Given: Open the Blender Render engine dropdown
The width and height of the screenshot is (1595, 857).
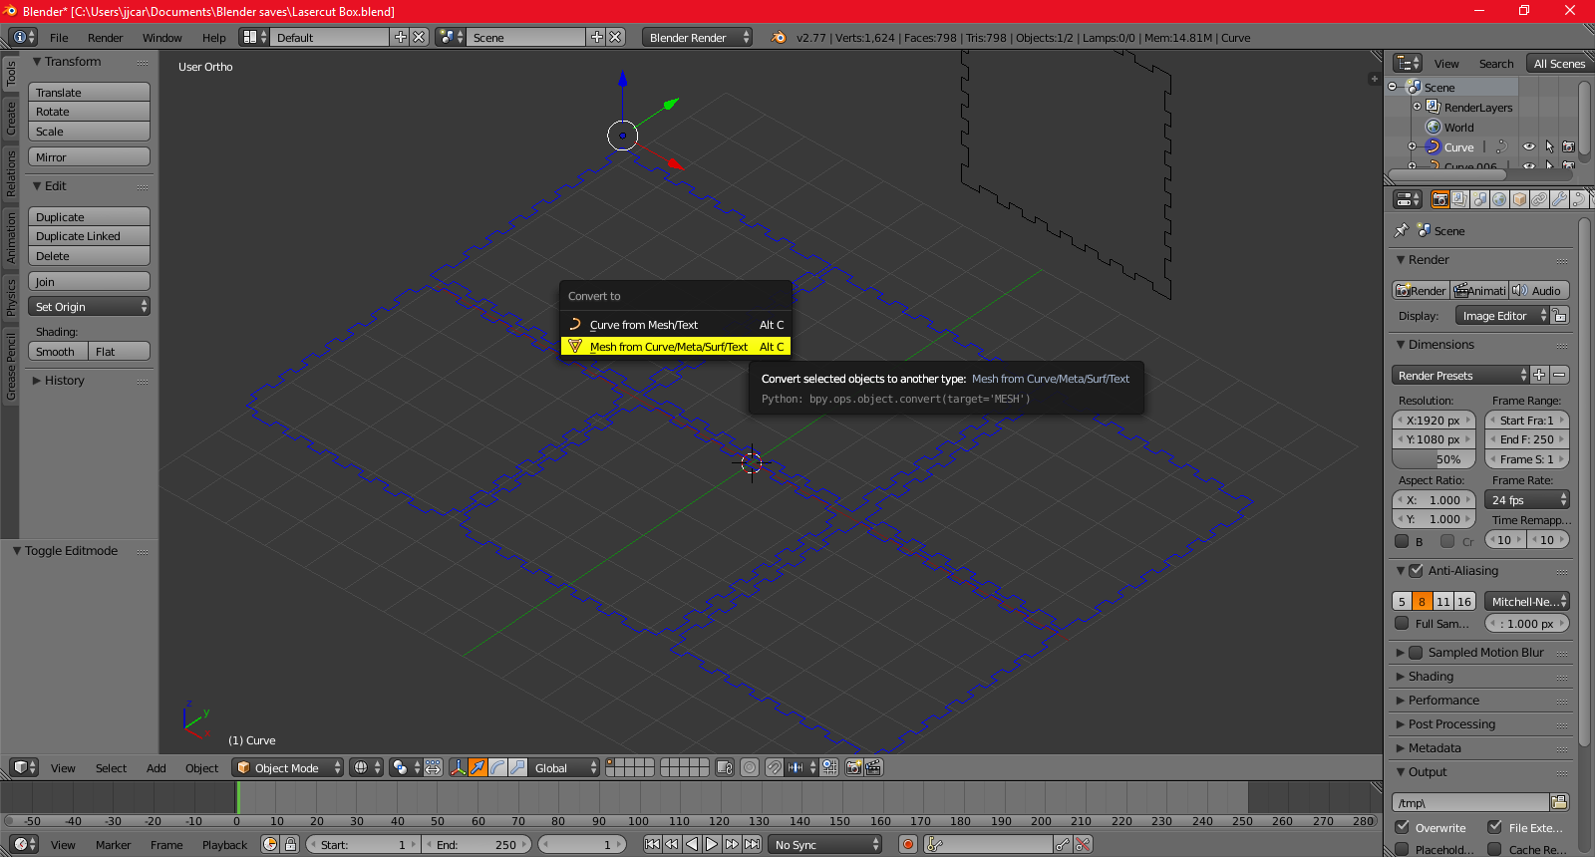Looking at the screenshot, I should [x=698, y=37].
